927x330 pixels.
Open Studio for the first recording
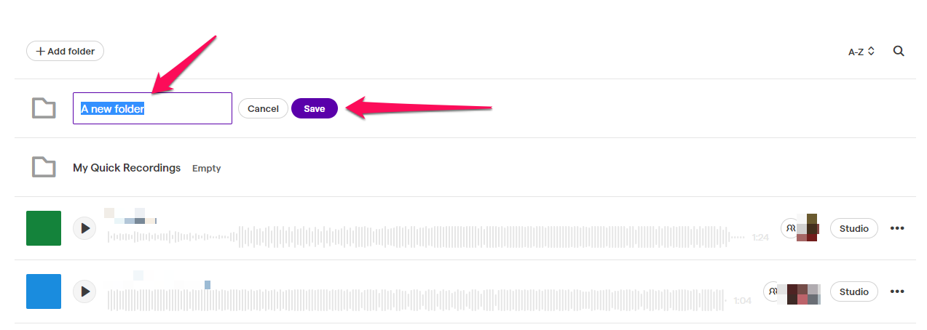854,228
